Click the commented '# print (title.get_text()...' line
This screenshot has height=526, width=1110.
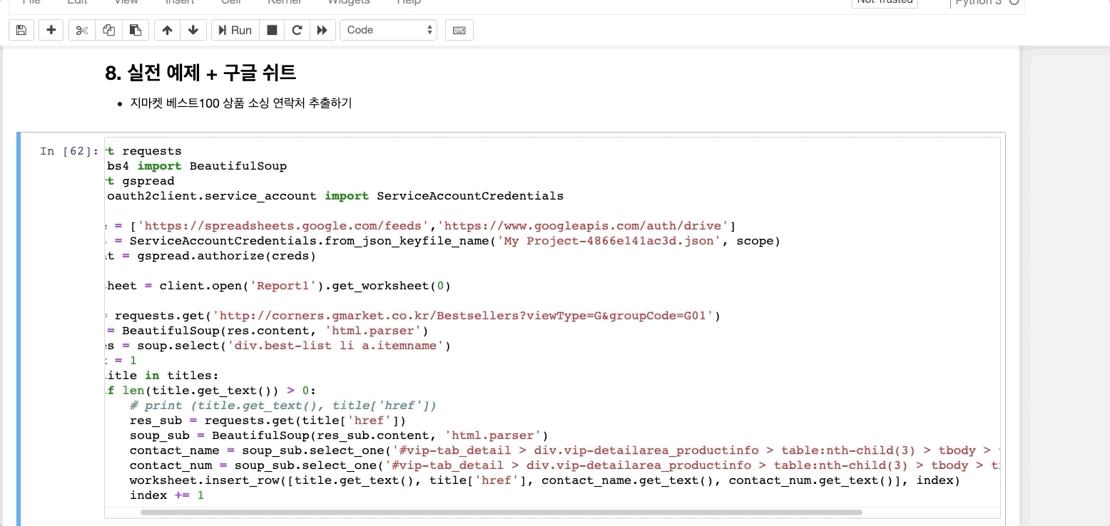tap(282, 406)
